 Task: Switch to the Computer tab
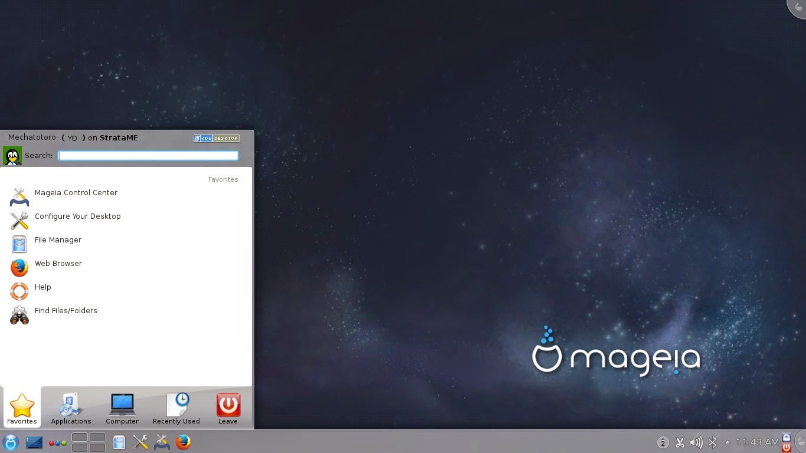122,408
